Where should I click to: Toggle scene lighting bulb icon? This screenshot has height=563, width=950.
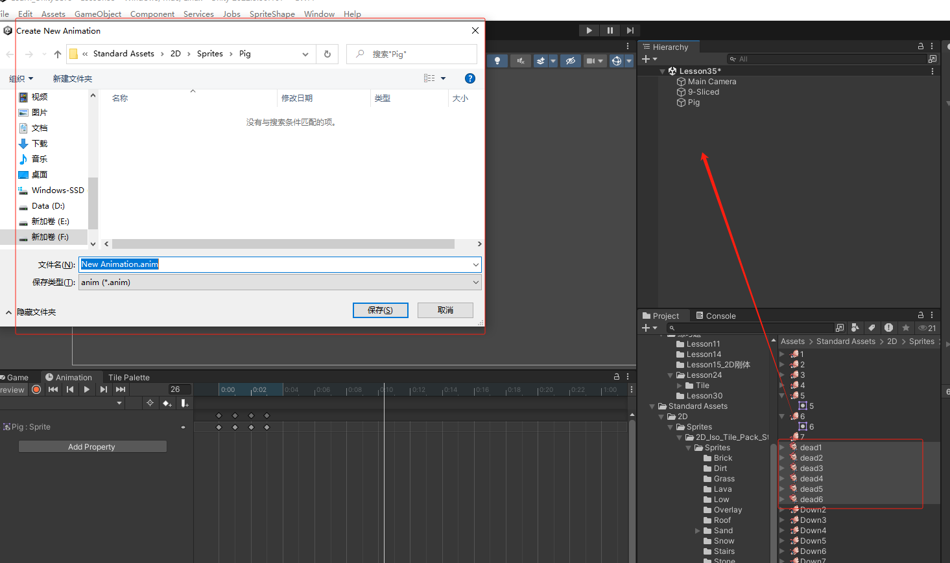(x=497, y=61)
